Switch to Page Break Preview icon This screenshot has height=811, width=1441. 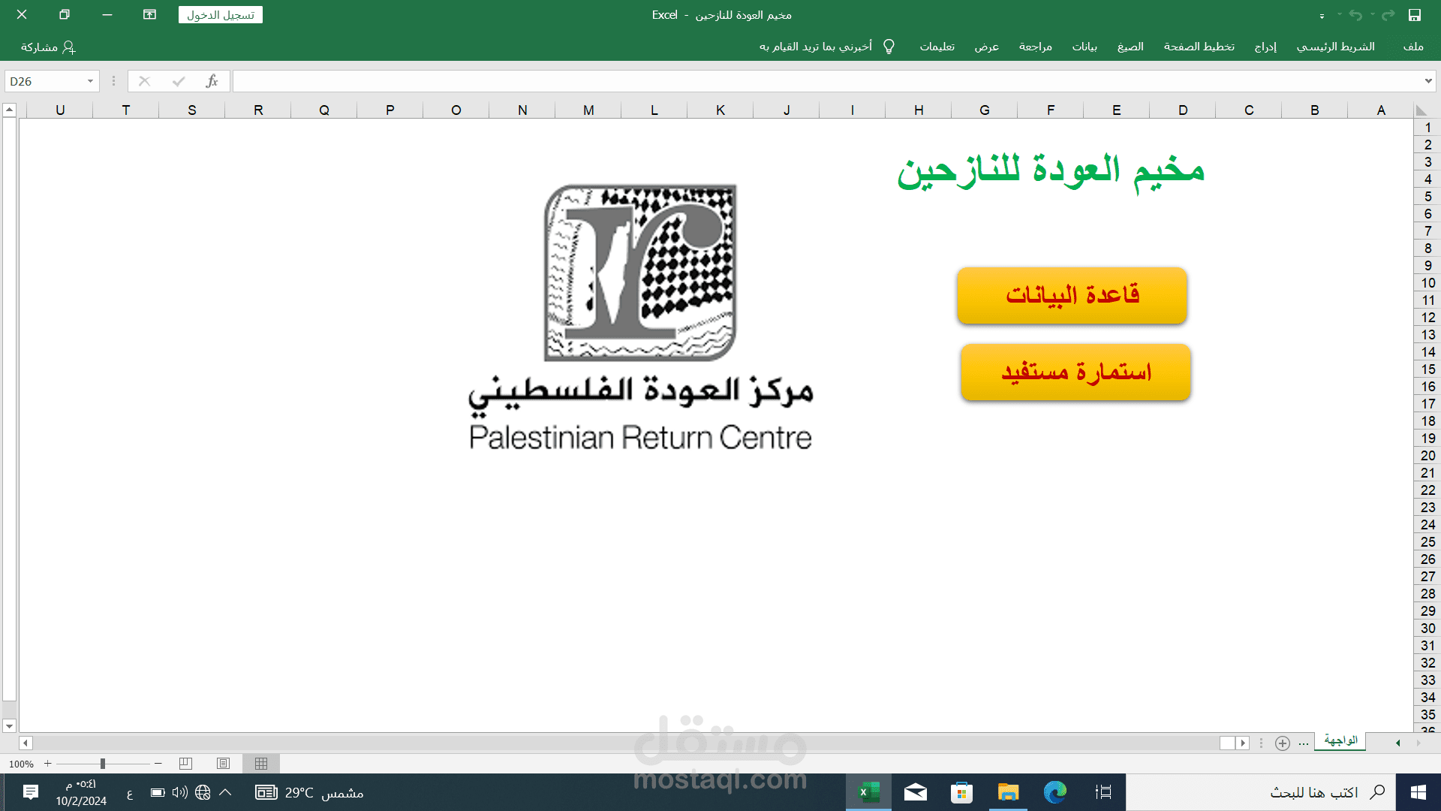point(186,764)
